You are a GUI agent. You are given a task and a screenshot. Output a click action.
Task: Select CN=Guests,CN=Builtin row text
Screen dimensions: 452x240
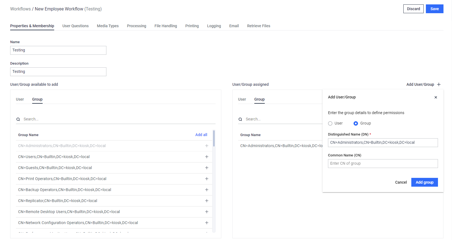[55, 168]
